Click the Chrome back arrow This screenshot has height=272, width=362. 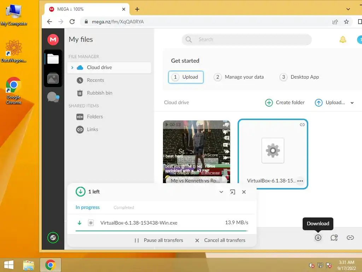[49, 22]
